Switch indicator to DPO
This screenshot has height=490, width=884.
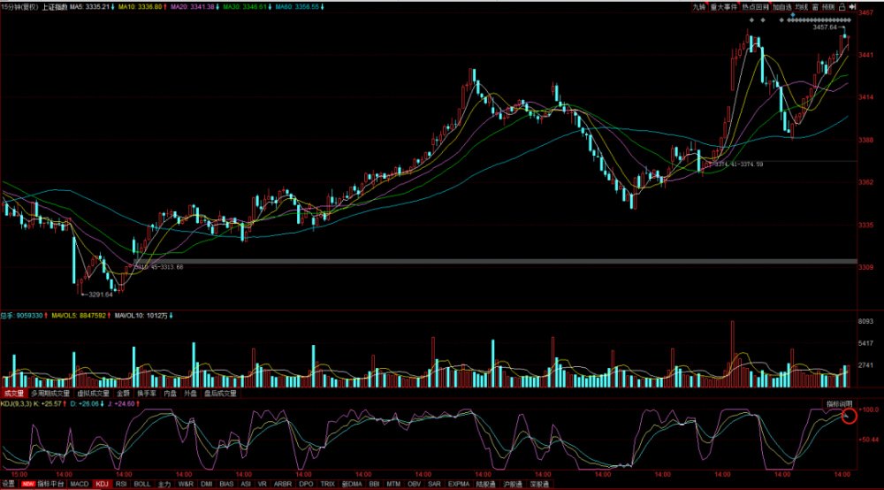tap(306, 484)
